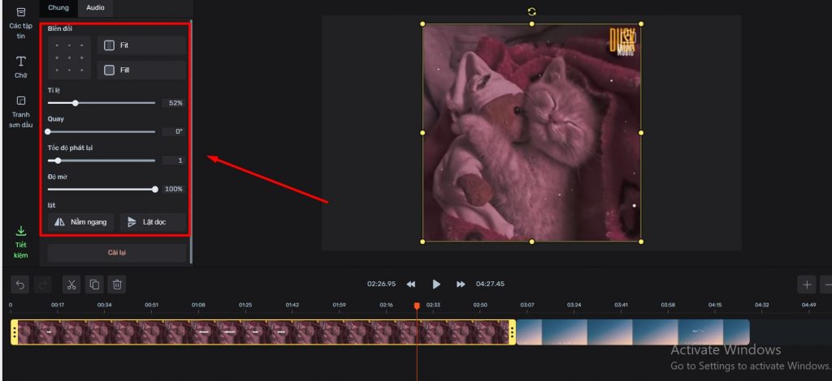Image resolution: width=832 pixels, height=381 pixels.
Task: Click the Quay rotation slider
Action: [102, 132]
